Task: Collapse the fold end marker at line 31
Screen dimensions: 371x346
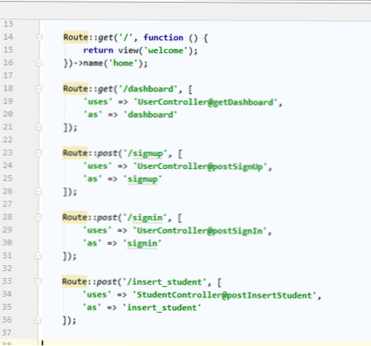Action: tap(38, 255)
